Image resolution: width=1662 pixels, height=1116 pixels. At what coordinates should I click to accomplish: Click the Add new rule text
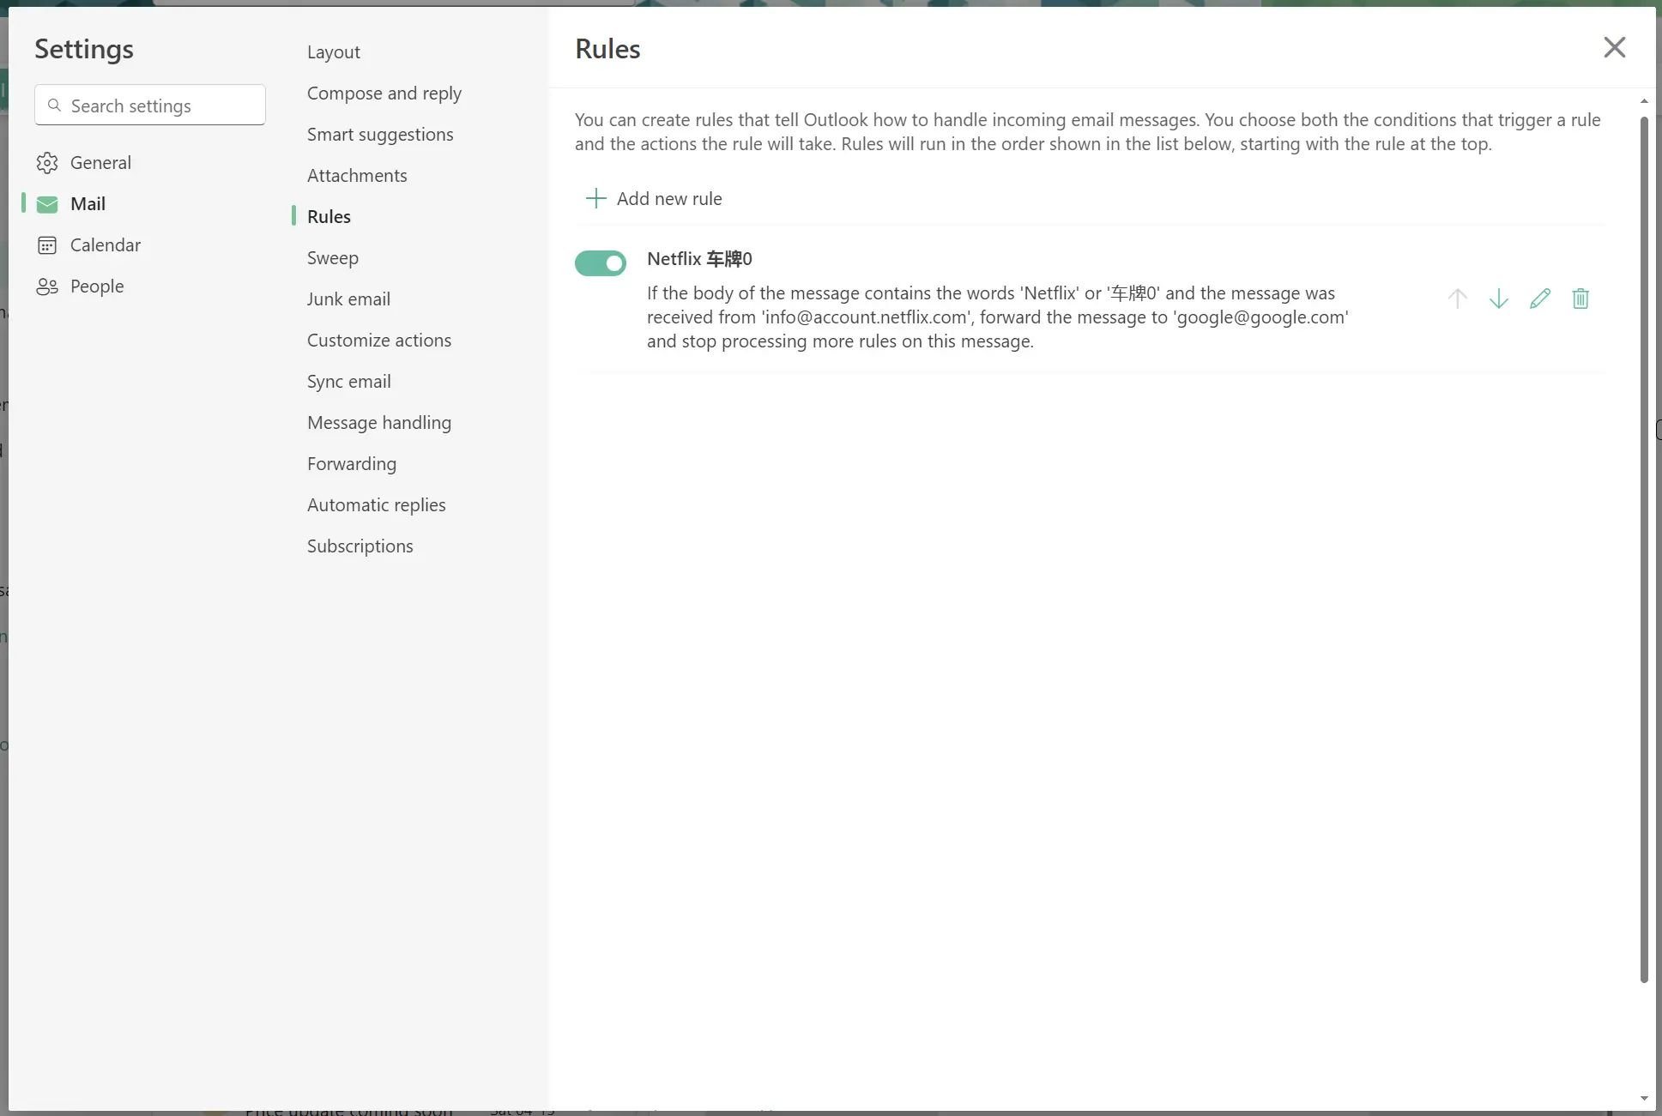click(x=669, y=199)
